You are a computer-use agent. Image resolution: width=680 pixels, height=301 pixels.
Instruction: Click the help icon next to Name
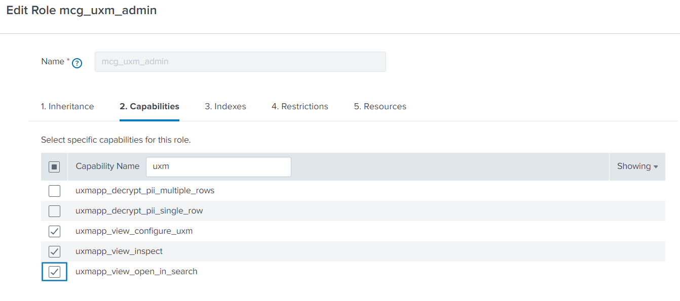tap(77, 63)
